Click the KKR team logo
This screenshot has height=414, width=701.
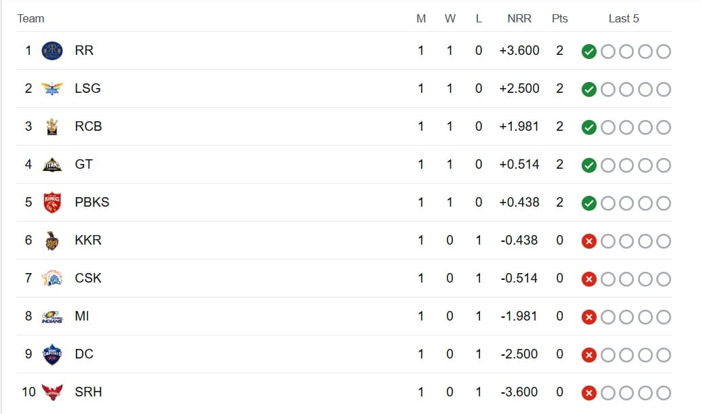point(52,241)
